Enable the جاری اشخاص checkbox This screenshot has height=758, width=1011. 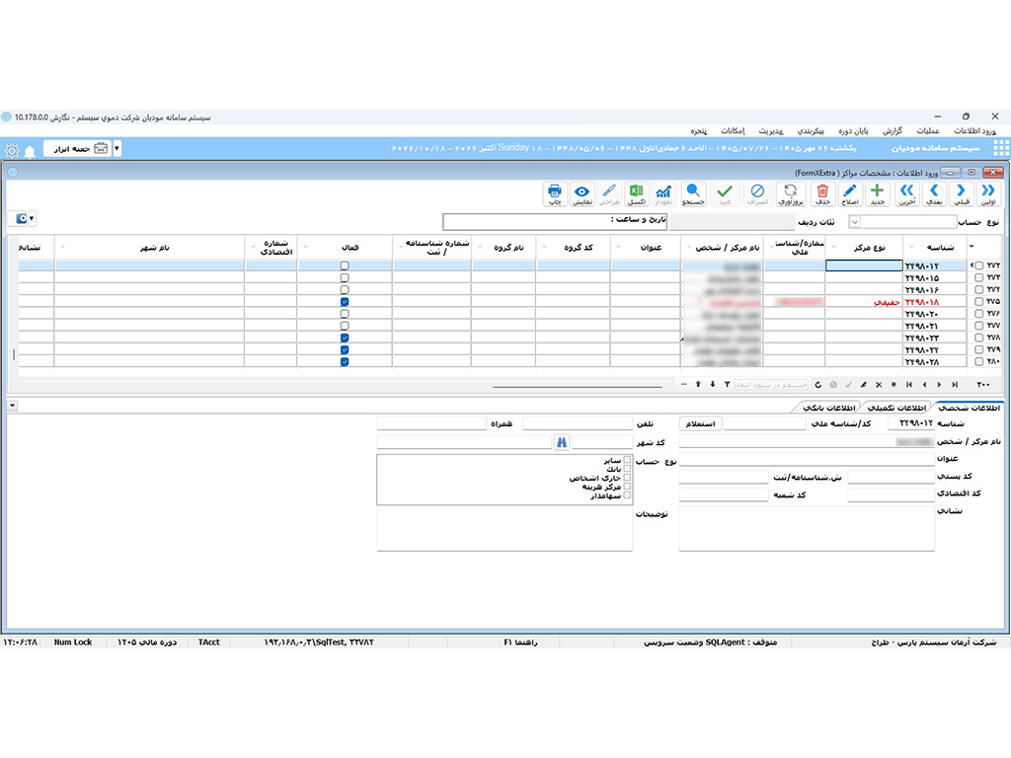627,478
